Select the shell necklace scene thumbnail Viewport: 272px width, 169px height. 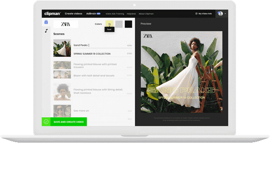(x=62, y=92)
